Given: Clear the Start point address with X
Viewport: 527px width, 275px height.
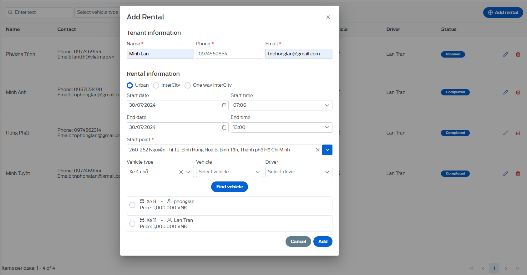Looking at the screenshot, I should click(x=317, y=150).
